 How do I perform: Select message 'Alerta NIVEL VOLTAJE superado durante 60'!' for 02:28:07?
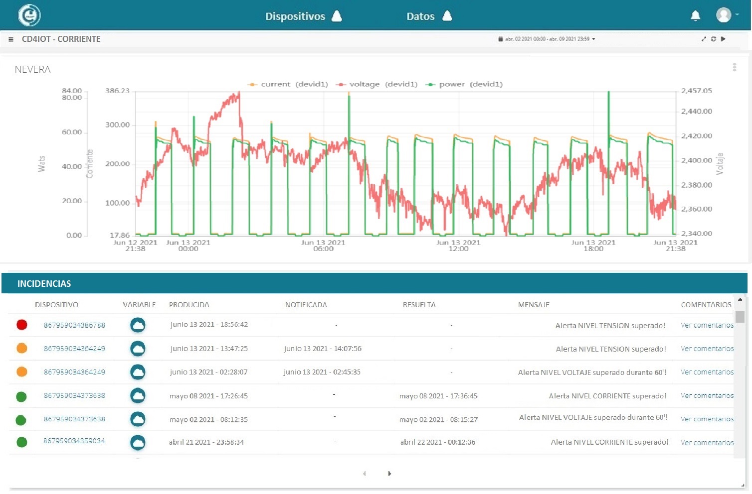592,372
